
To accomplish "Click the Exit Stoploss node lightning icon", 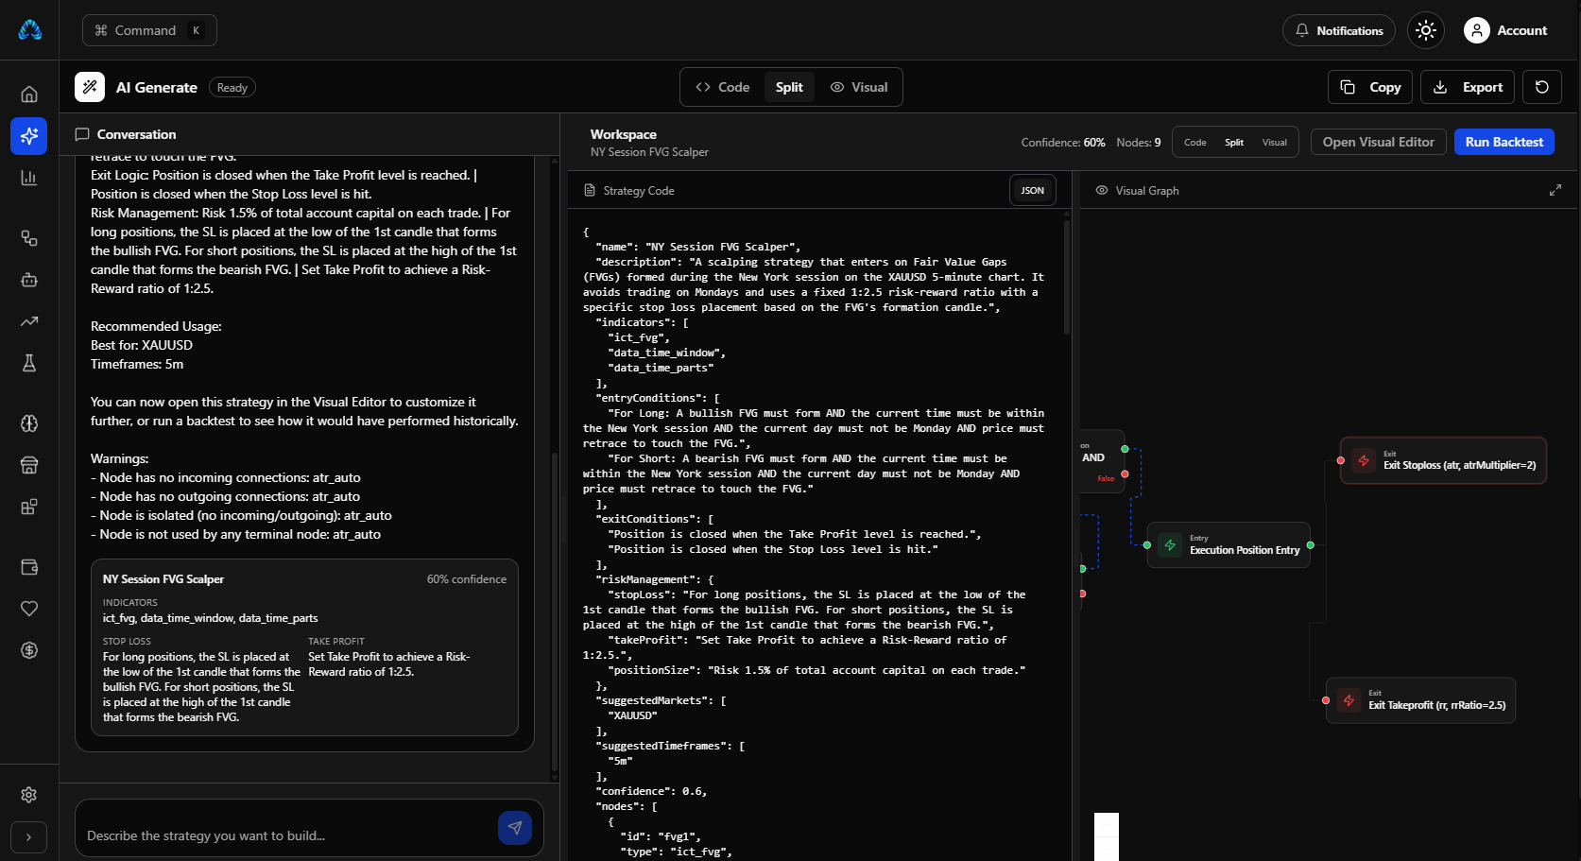I will coord(1364,460).
